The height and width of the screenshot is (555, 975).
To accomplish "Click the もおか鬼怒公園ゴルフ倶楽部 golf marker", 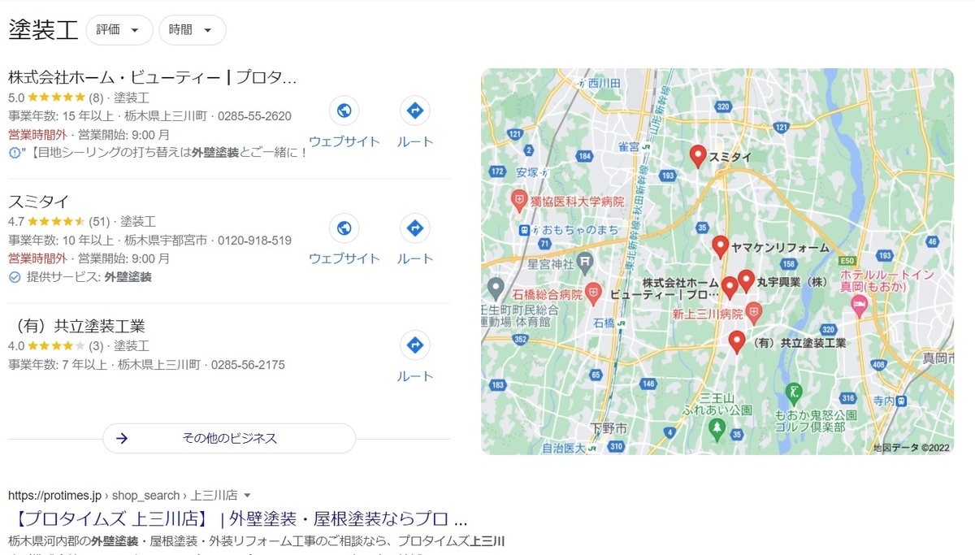I will pos(794,394).
